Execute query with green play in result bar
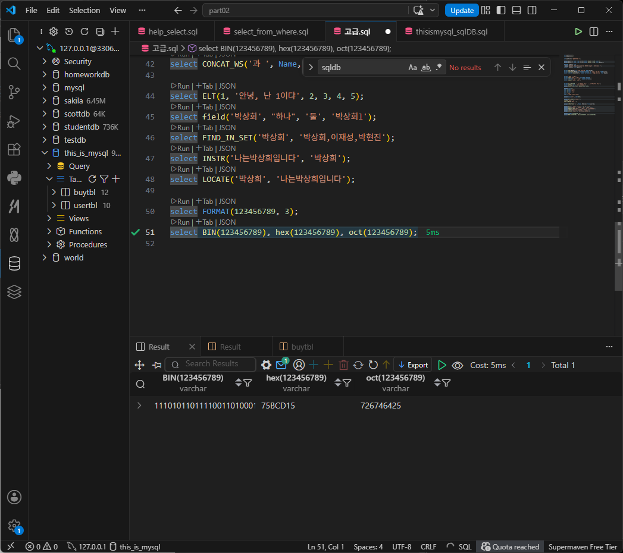The width and height of the screenshot is (623, 553). click(x=442, y=365)
